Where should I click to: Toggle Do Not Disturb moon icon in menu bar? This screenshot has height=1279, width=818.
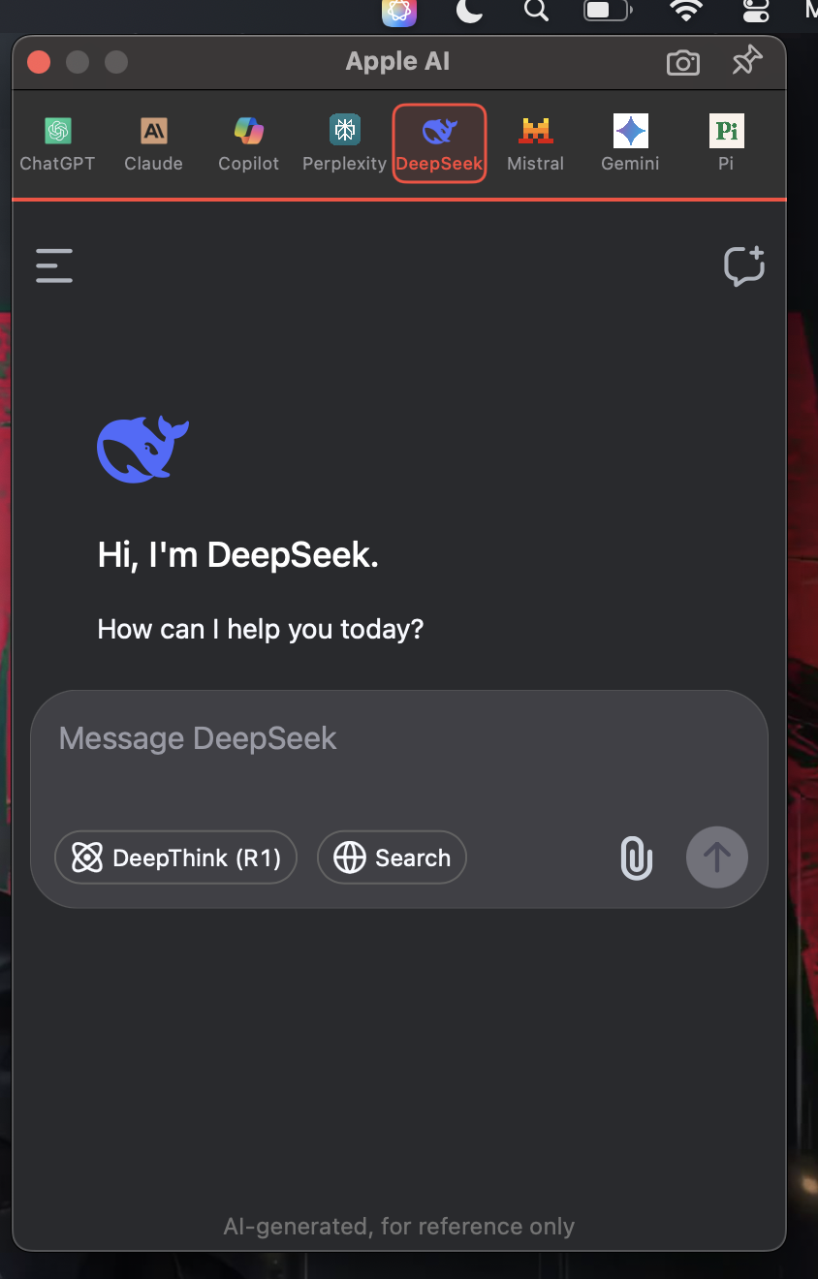pyautogui.click(x=469, y=11)
